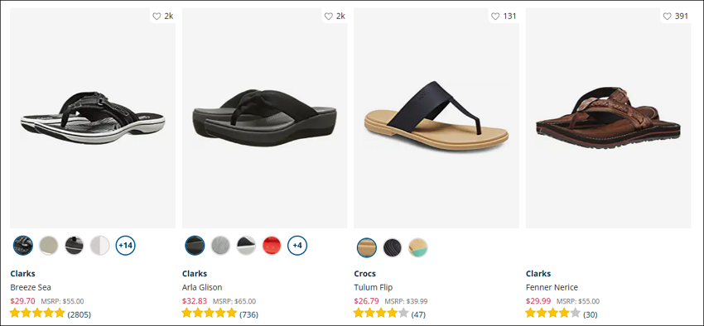This screenshot has width=704, height=326.
Task: Open the 2805 reviews star rating
Action: pyautogui.click(x=50, y=314)
